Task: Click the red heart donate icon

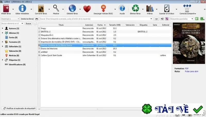Action: [x=87, y=9]
